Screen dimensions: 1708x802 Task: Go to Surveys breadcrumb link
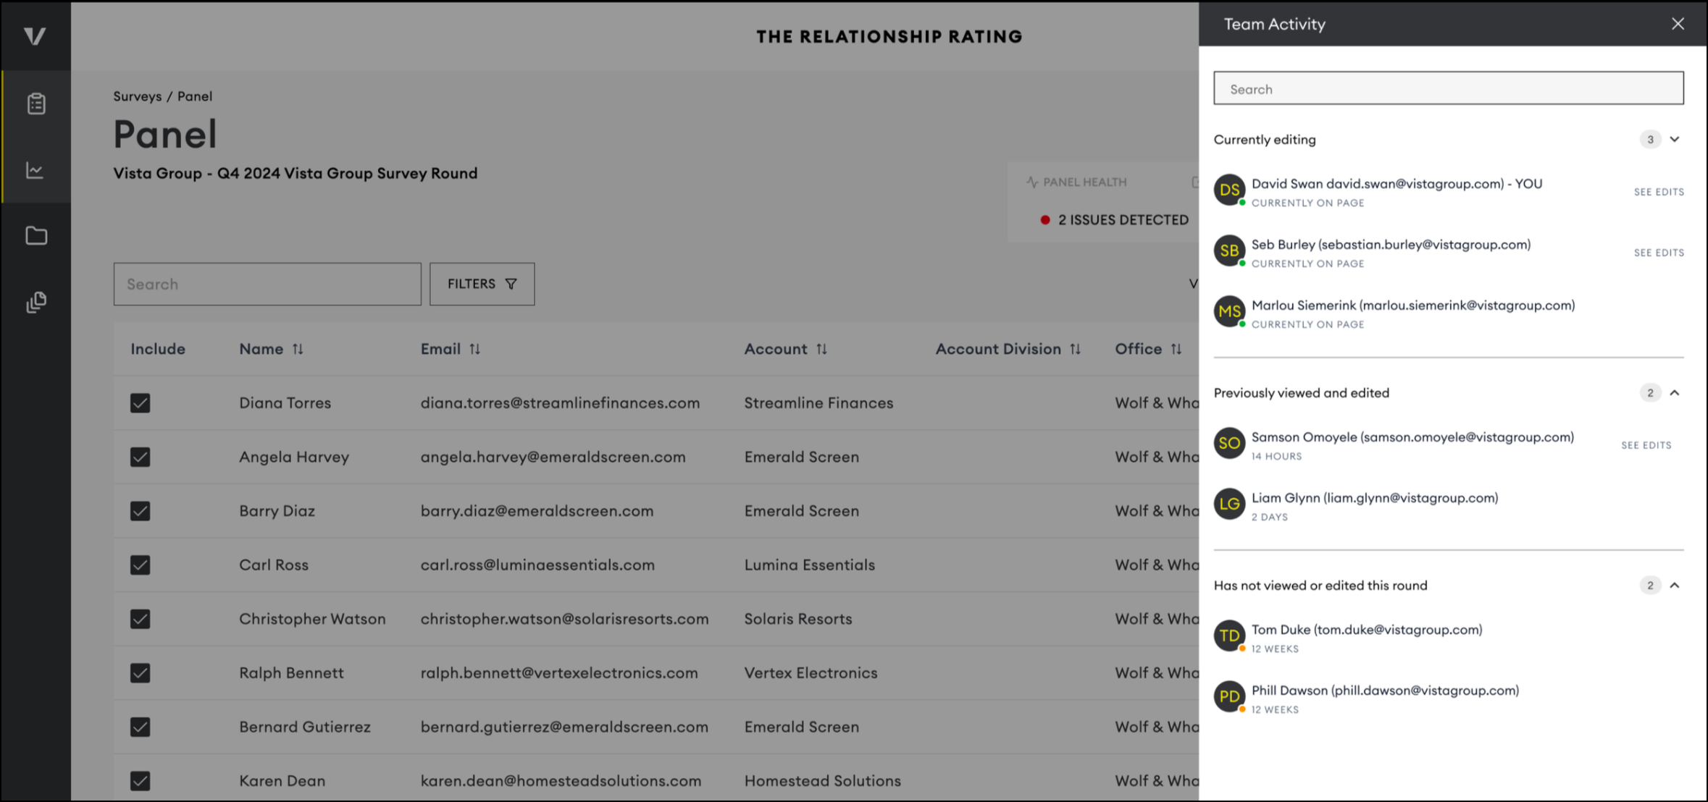(x=137, y=96)
